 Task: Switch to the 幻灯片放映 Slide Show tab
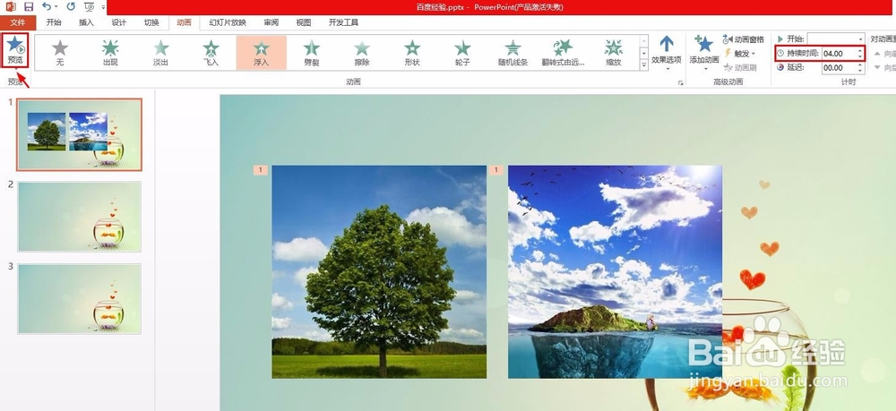click(228, 23)
